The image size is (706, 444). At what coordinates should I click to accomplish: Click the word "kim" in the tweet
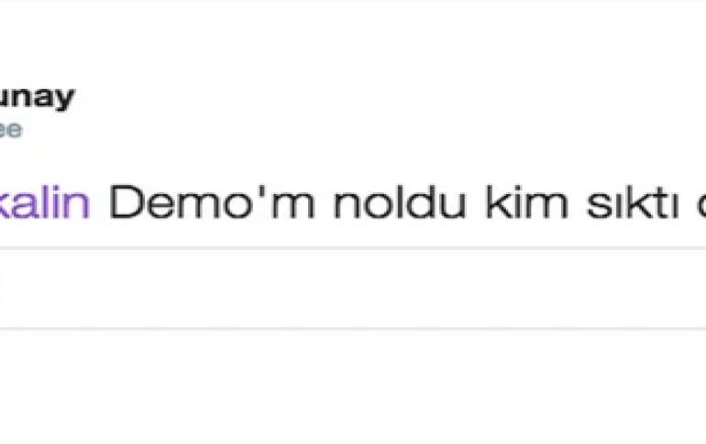coord(527,202)
